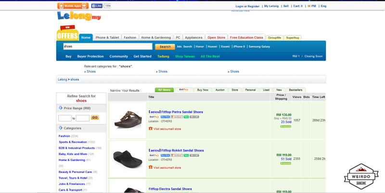Click the maximum price input field
385x193 pixels.
pyautogui.click(x=82, y=118)
